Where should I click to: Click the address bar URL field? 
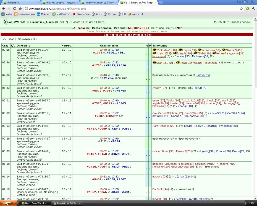coord(131,9)
